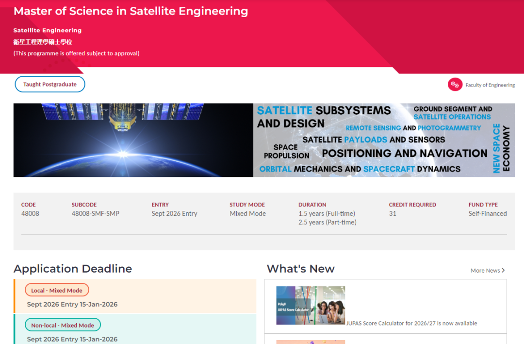Viewport: 524px width, 344px height.
Task: Open the 'More News' link
Action: pyautogui.click(x=484, y=270)
